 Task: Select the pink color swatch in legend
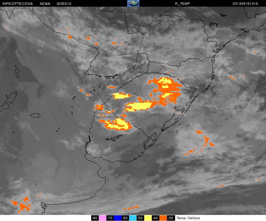(x=102, y=218)
